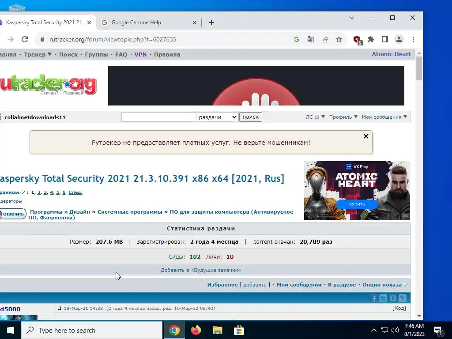Screen dimensions: 452x339
Task: Click the volume speaker tray icon
Action: coord(395,330)
